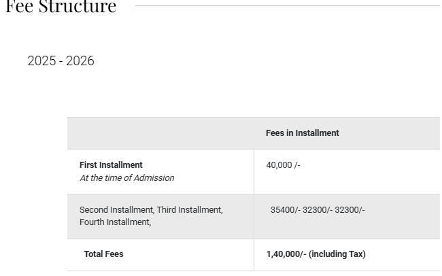Click empty area below Fees in Installment text

[302, 143]
